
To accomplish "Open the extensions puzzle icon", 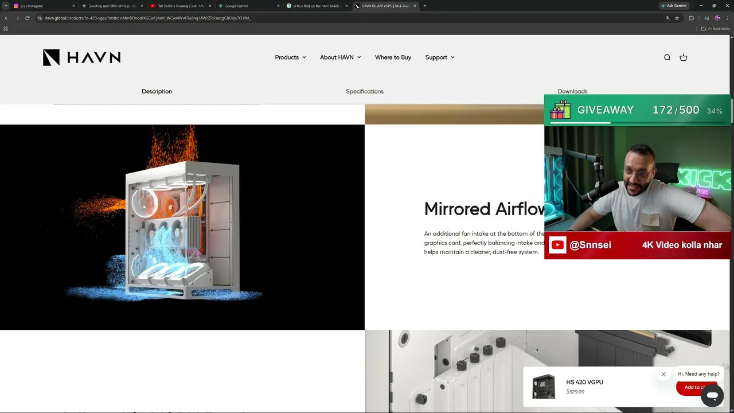I will click(692, 18).
